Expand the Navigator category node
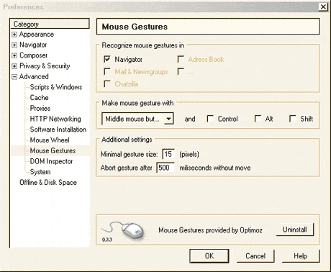The width and height of the screenshot is (331, 272). (14, 45)
